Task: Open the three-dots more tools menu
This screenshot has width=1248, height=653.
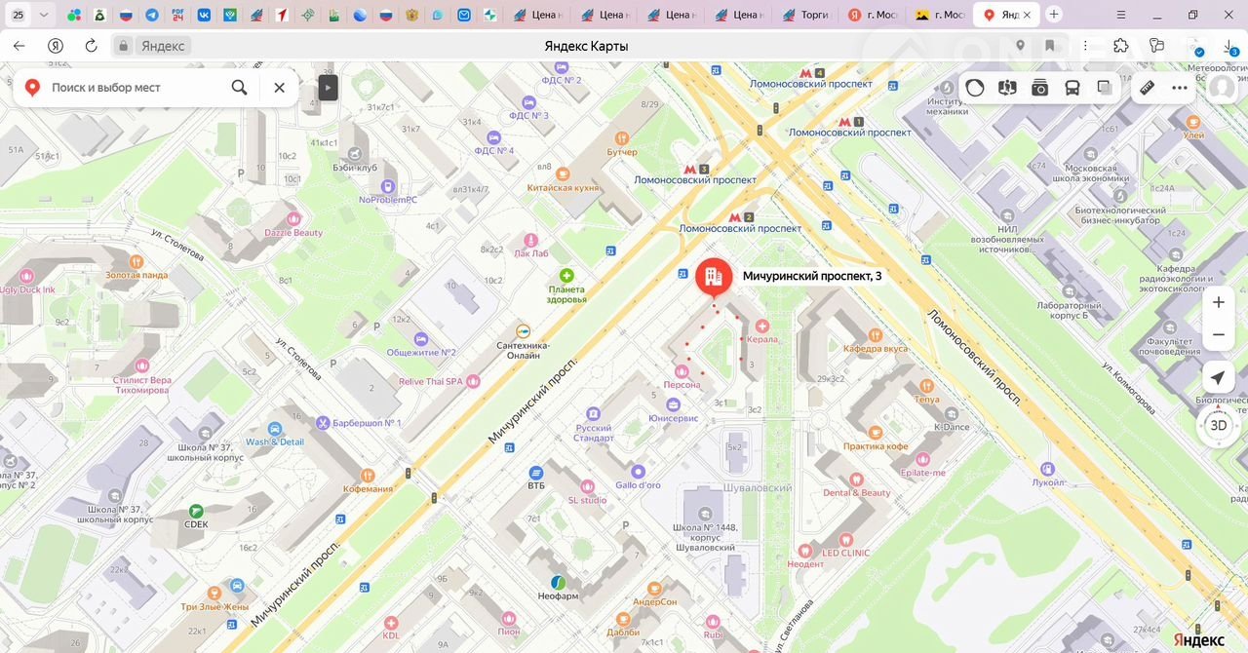Action: tap(1180, 88)
